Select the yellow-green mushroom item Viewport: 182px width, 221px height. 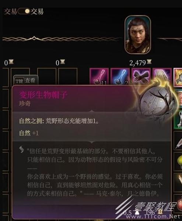coord(178,162)
